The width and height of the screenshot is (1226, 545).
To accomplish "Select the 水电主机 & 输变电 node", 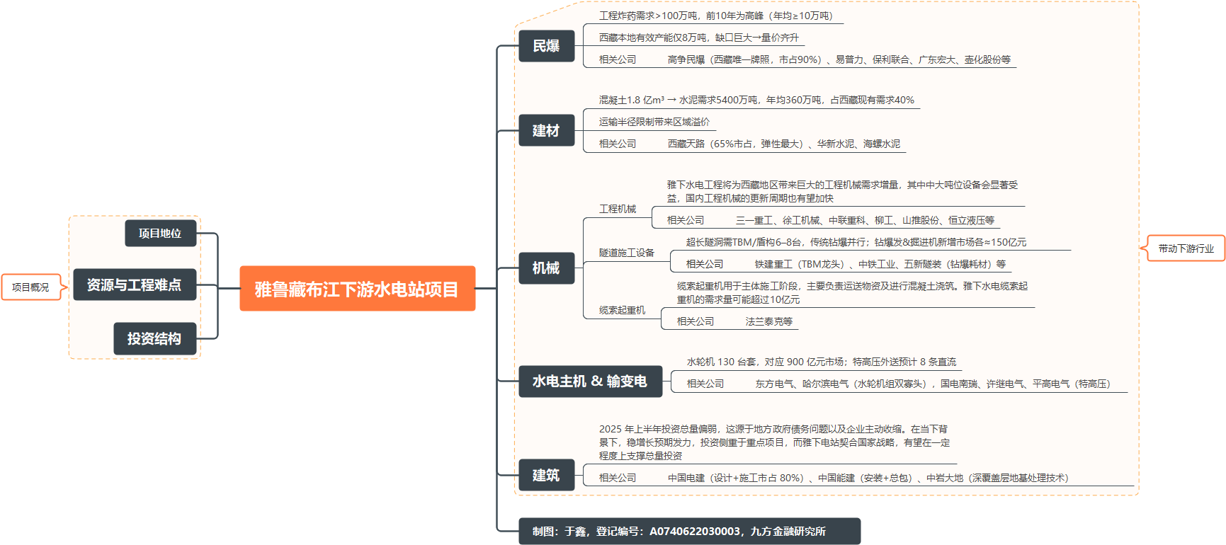I will click(x=590, y=381).
